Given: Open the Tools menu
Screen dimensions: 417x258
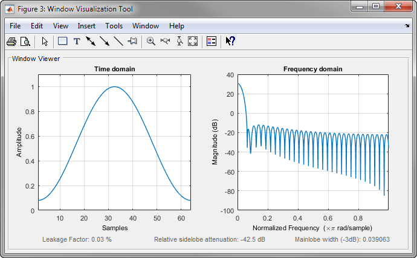Looking at the screenshot, I should click(114, 26).
